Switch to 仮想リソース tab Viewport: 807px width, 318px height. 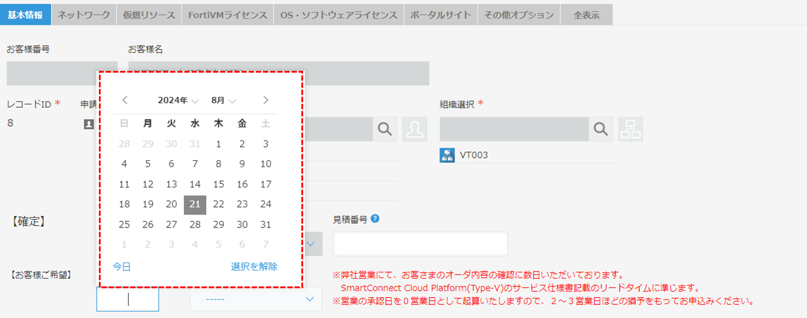(x=149, y=15)
